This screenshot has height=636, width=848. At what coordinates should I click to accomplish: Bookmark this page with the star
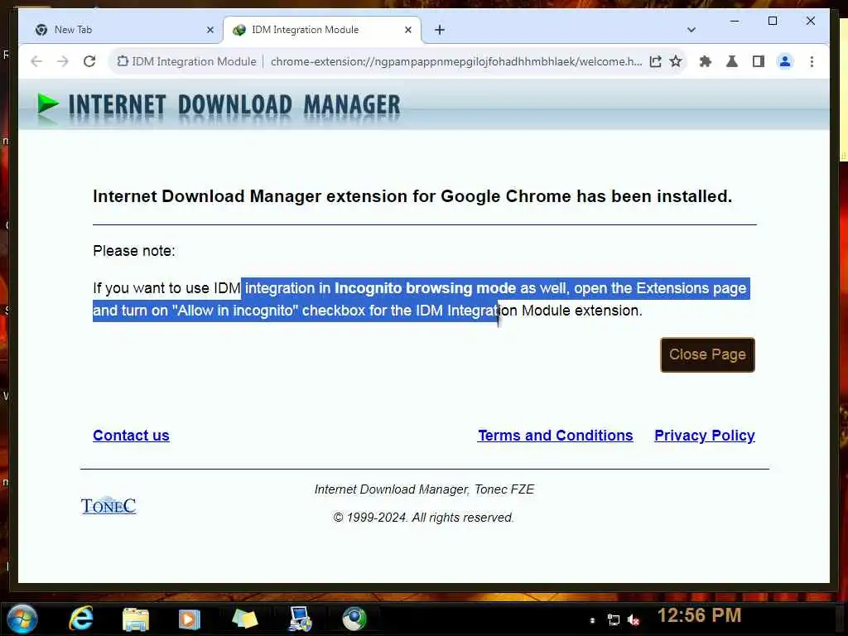[x=676, y=61]
